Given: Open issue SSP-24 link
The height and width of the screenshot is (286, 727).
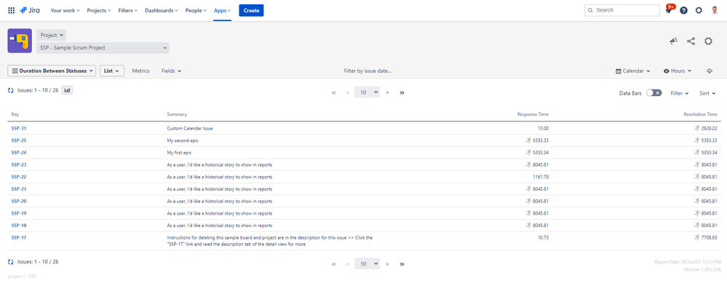Looking at the screenshot, I should pyautogui.click(x=18, y=153).
